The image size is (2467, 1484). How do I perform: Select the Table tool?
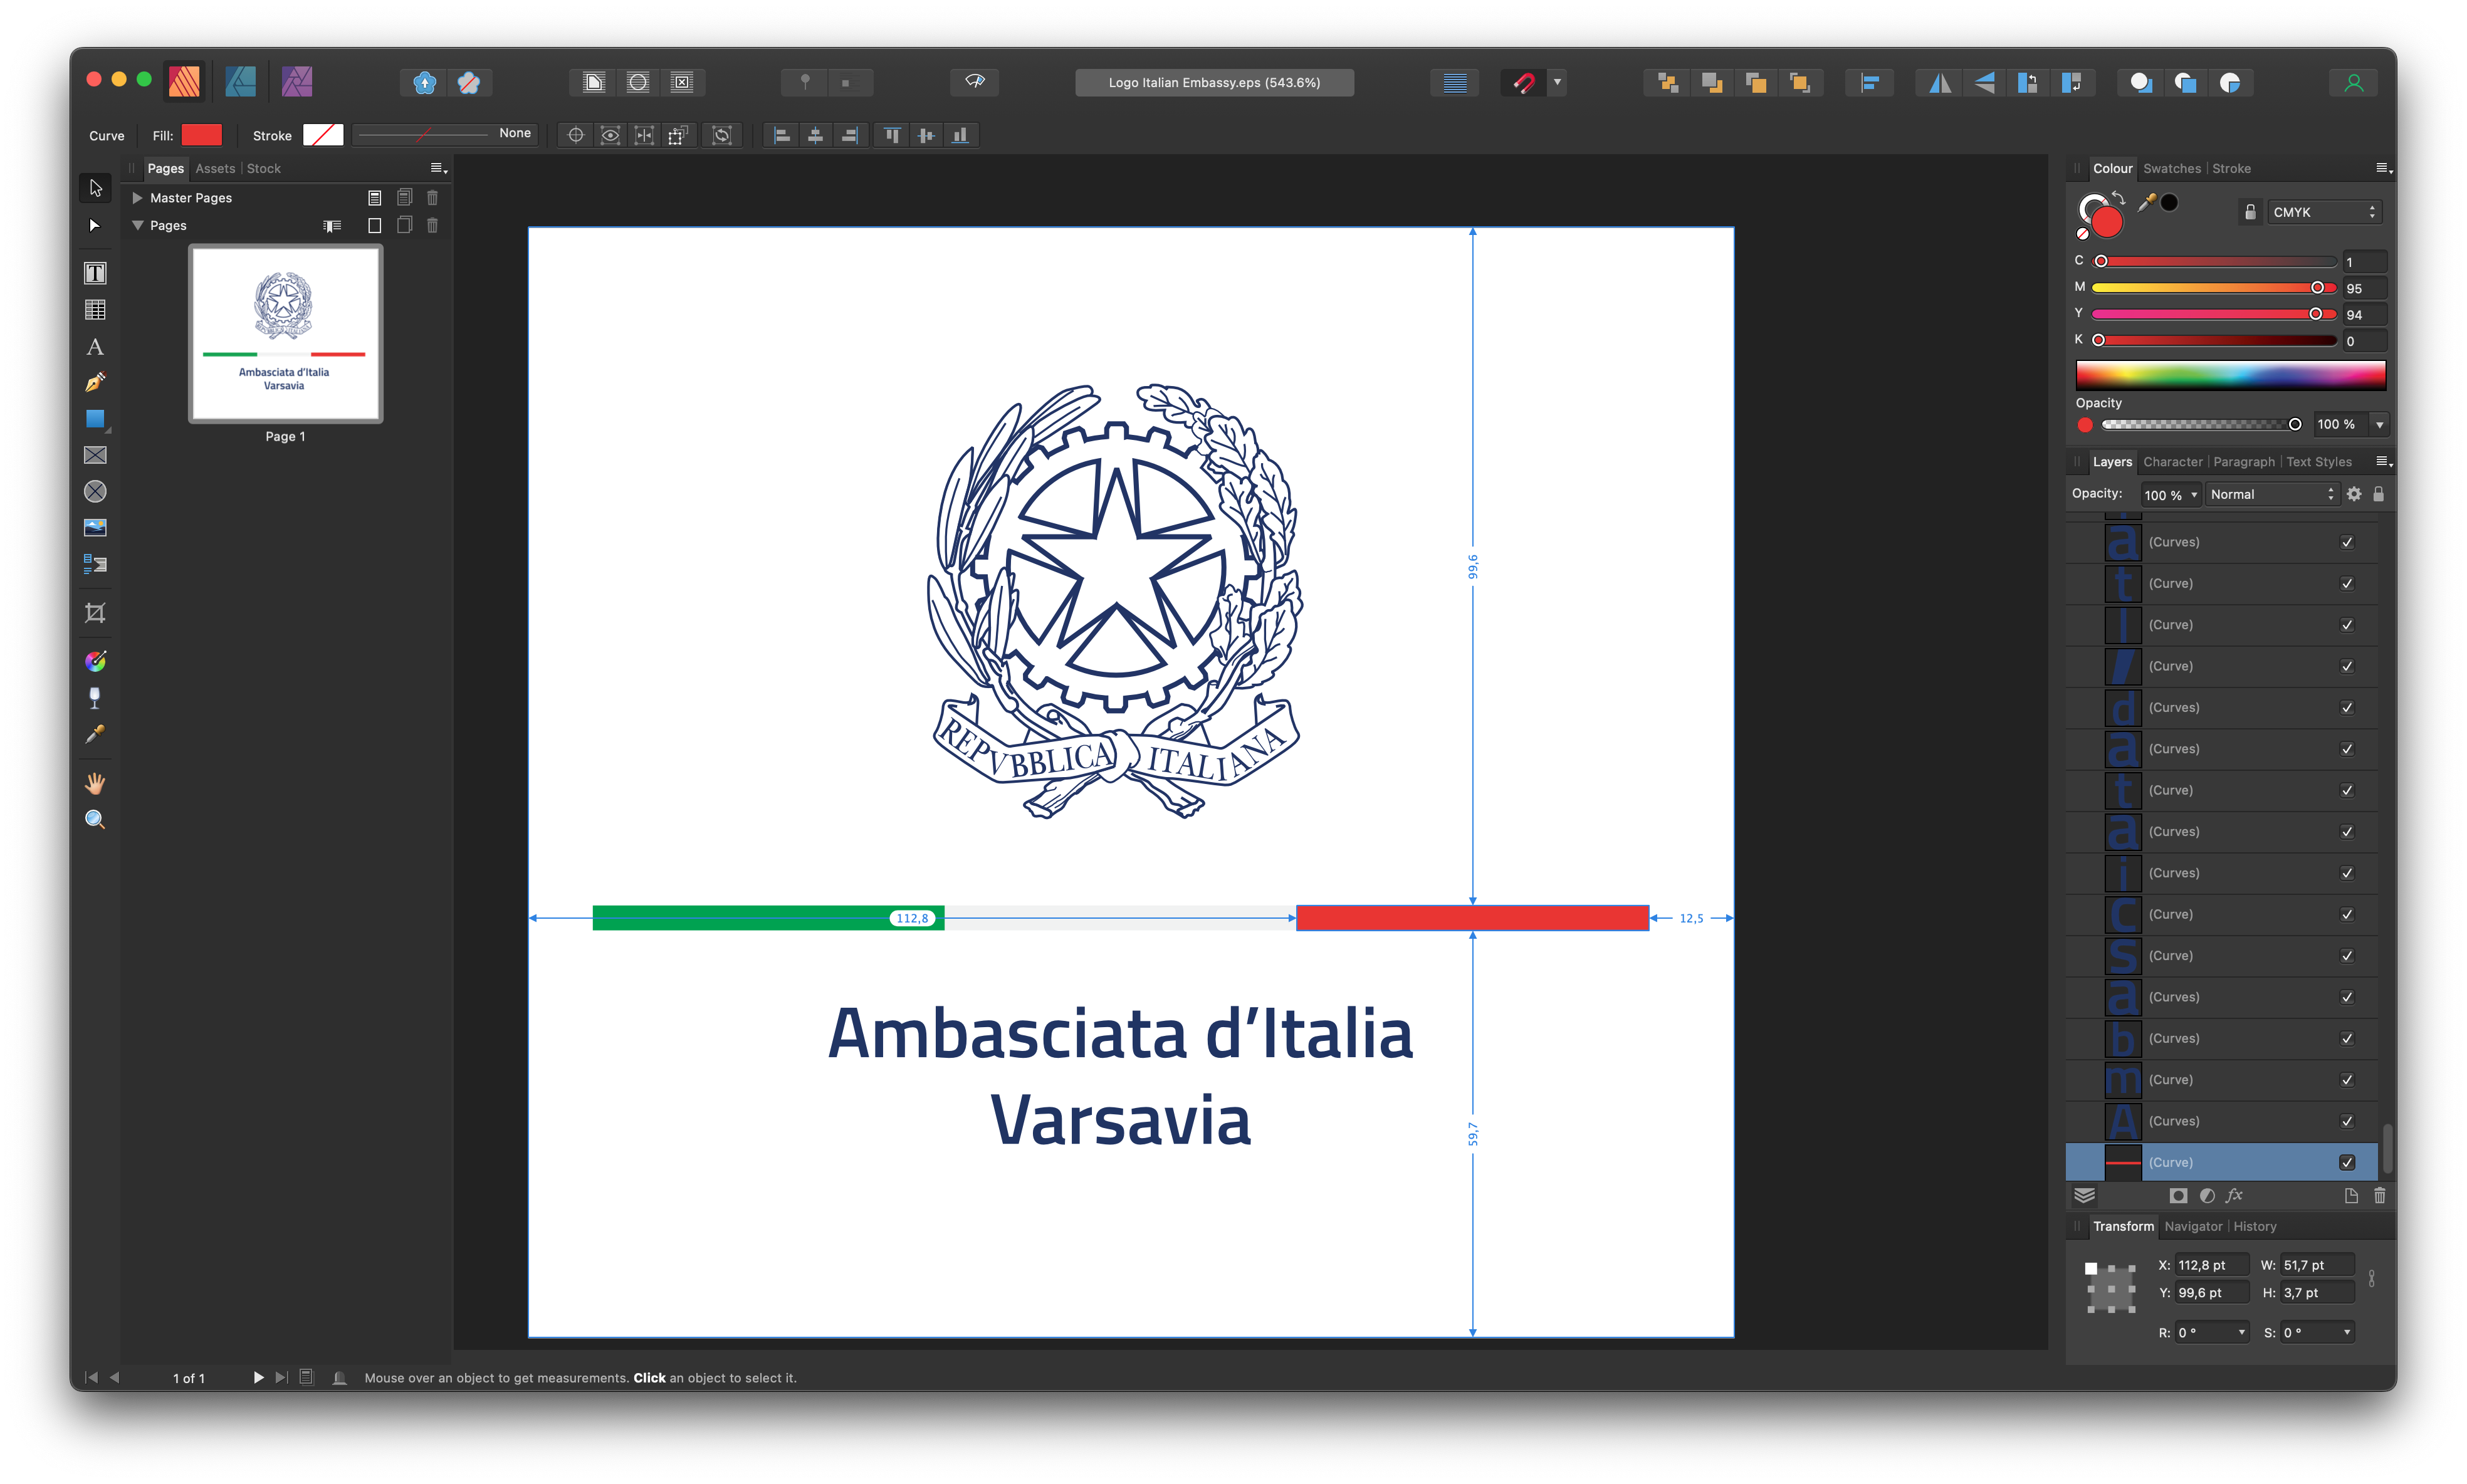(95, 310)
